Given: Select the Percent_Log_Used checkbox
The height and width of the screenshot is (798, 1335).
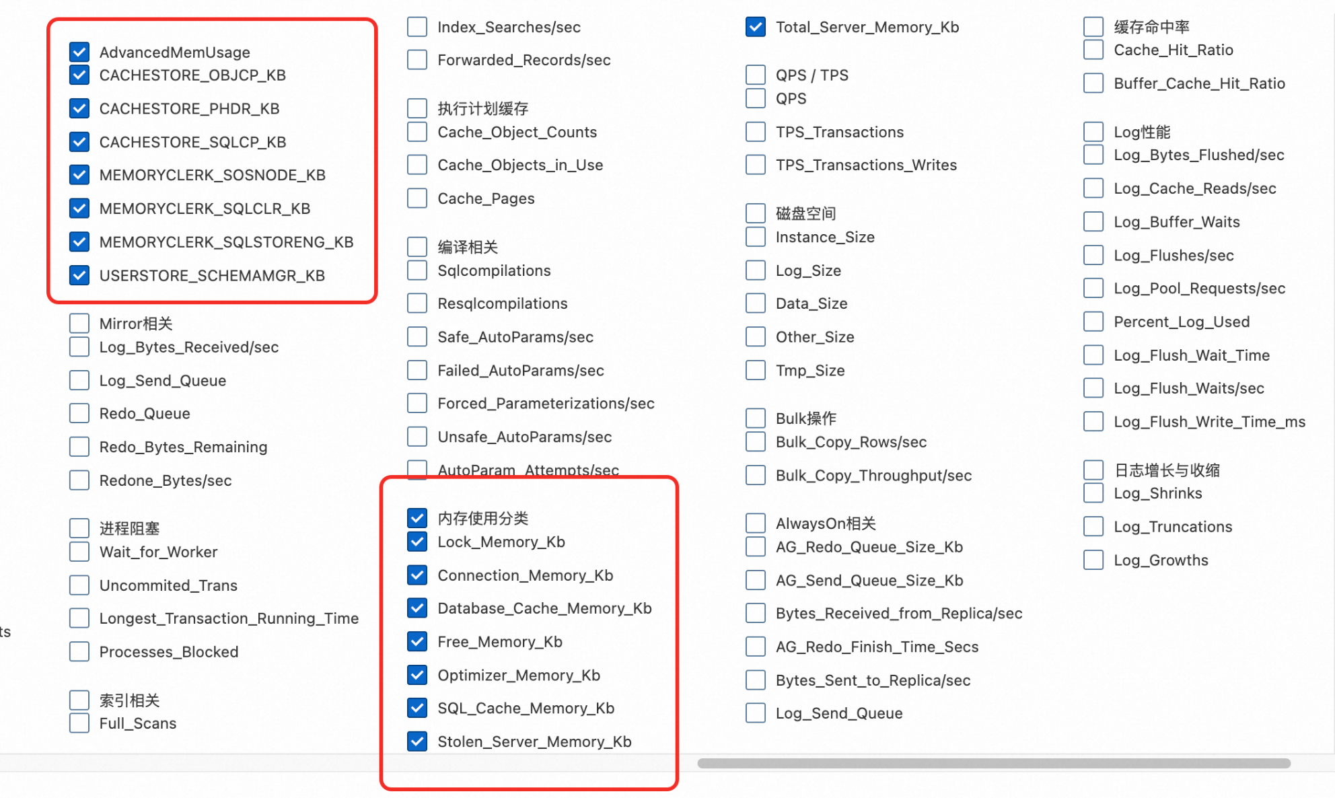Looking at the screenshot, I should click(1093, 322).
